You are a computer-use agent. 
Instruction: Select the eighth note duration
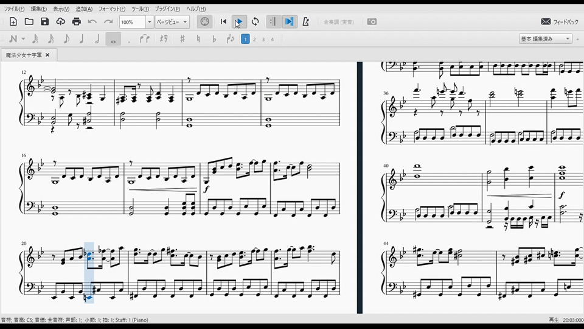(66, 39)
